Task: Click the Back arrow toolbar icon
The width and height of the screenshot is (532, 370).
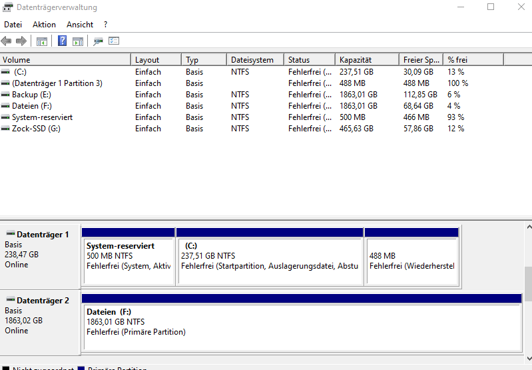Action: point(6,41)
